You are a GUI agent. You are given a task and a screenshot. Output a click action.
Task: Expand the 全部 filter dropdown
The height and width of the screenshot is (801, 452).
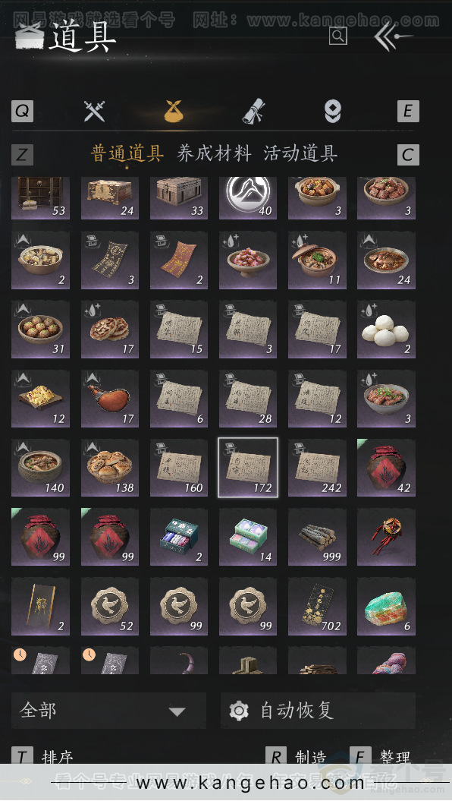[x=108, y=711]
